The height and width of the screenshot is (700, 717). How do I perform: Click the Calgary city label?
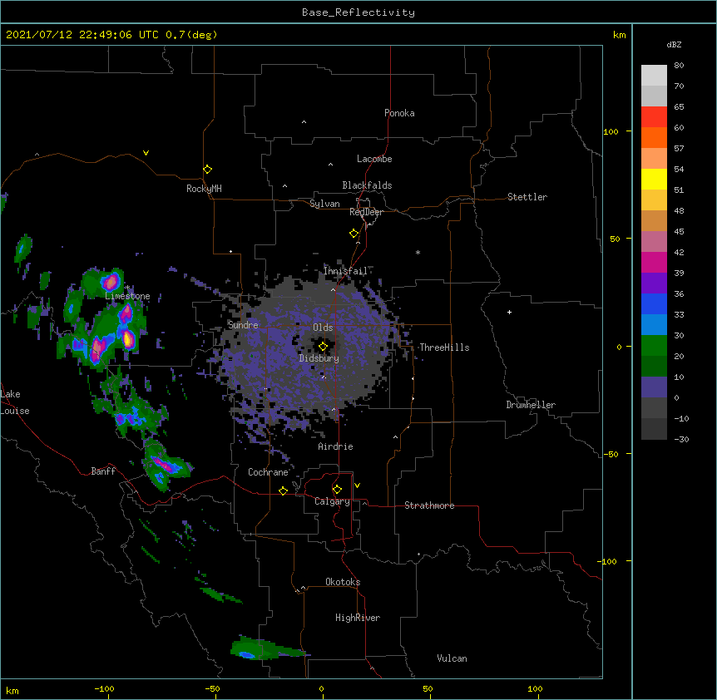click(x=332, y=501)
